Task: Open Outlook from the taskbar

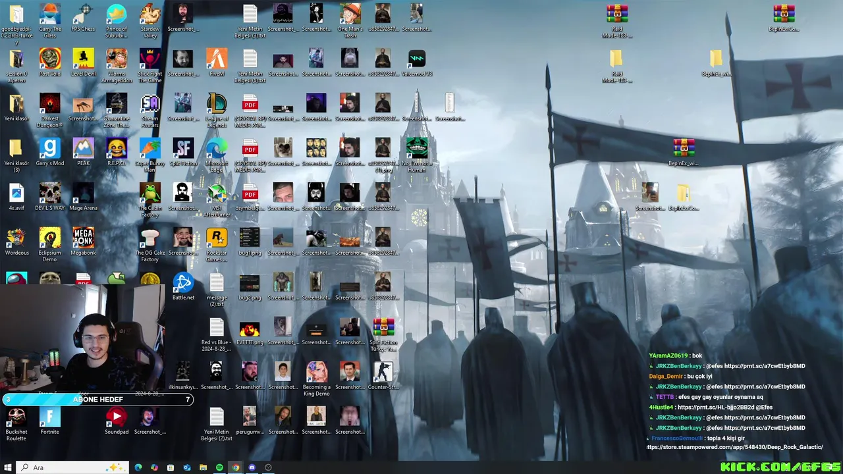Action: (187, 467)
